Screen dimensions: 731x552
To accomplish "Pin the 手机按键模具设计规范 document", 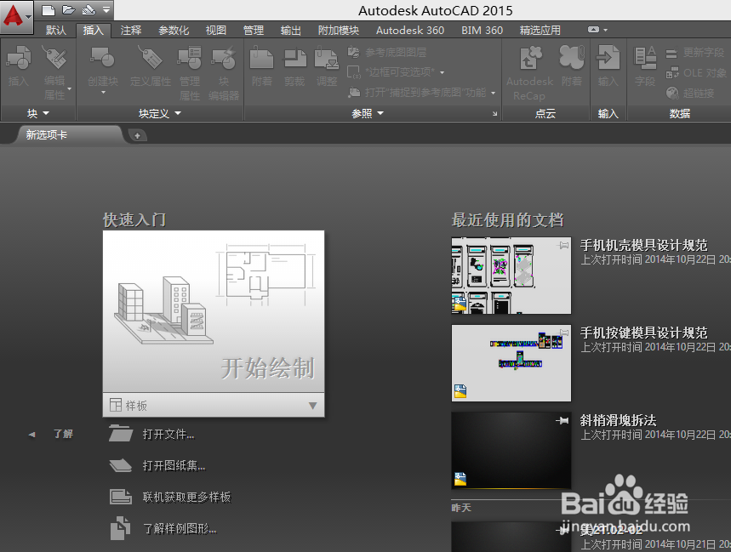I will pos(563,333).
